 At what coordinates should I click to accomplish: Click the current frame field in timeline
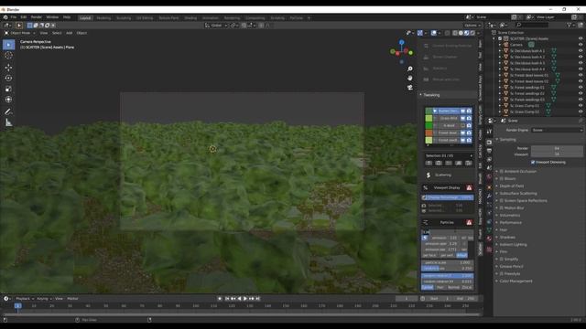coord(407,299)
